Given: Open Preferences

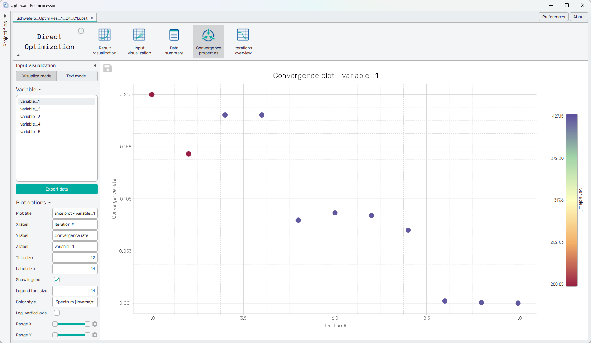Looking at the screenshot, I should pyautogui.click(x=553, y=17).
